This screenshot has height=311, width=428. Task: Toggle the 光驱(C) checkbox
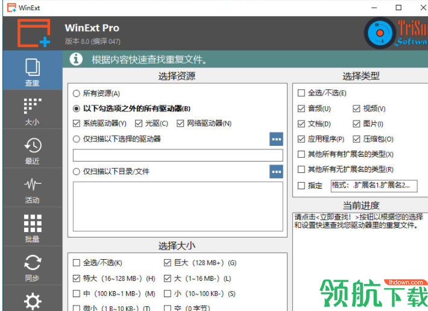point(139,124)
